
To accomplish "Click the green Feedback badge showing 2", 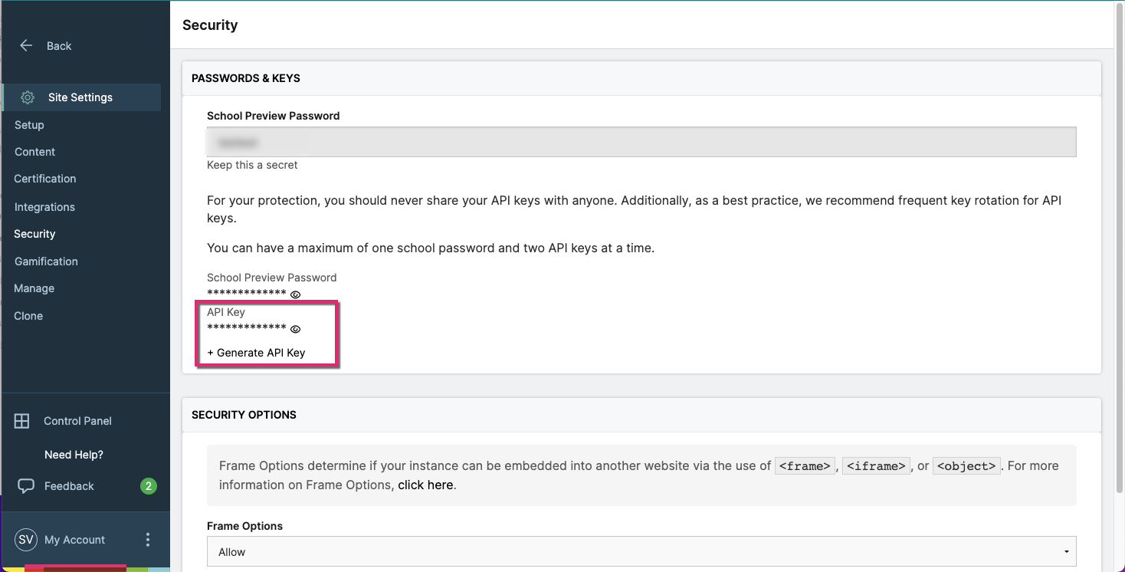I will click(149, 486).
